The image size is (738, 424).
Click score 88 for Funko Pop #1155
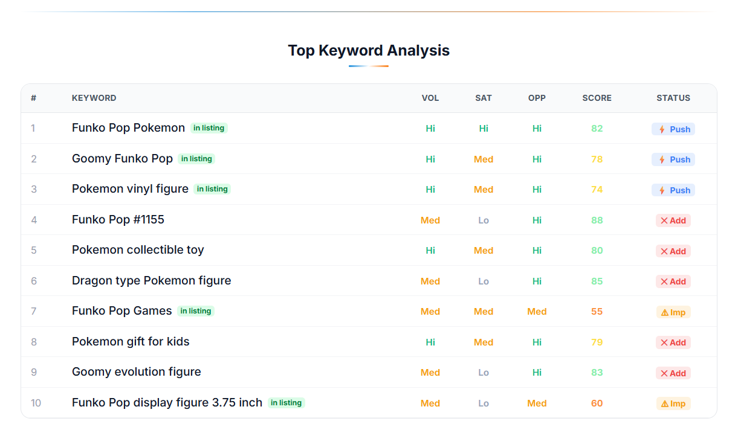pos(597,220)
